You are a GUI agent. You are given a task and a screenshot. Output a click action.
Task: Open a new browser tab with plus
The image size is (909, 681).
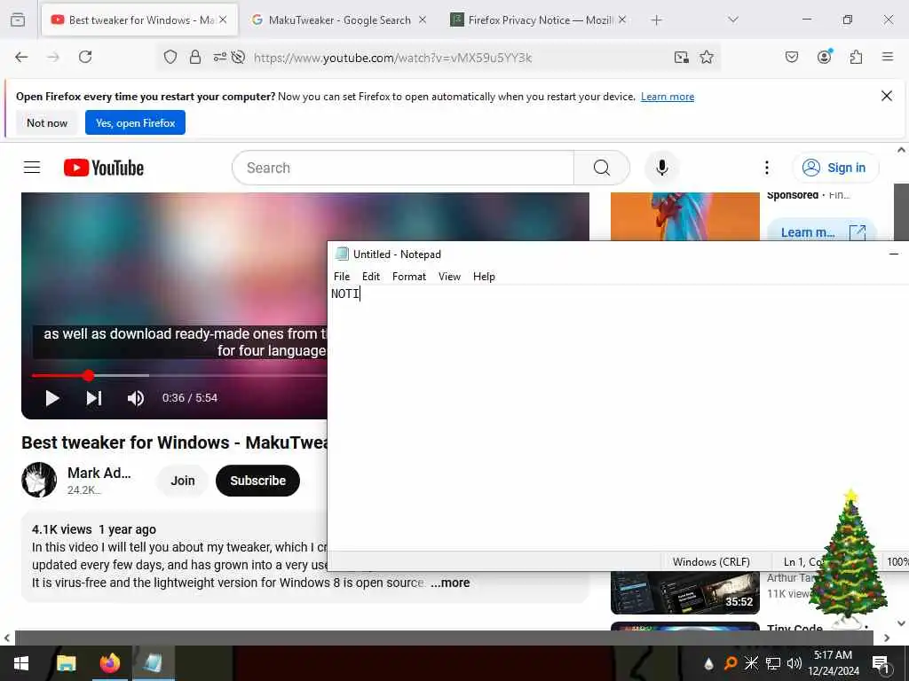656,20
